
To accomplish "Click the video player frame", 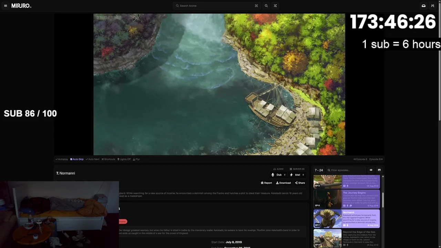I will 219,84.
